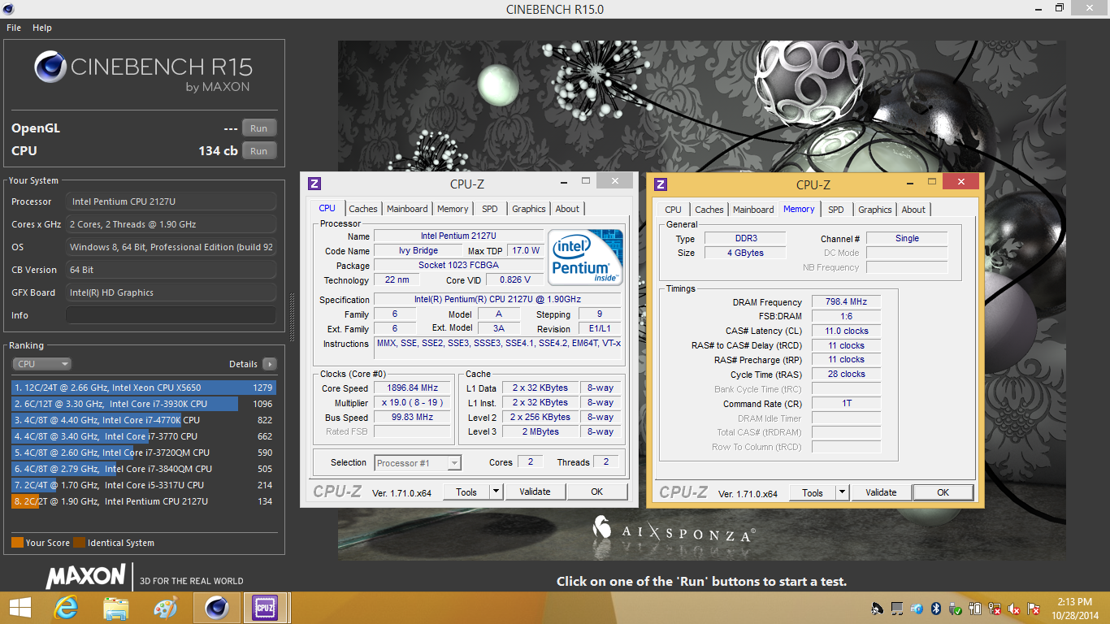This screenshot has height=624, width=1110.
Task: Select the Core i7-4770K ranking row
Action: [144, 420]
